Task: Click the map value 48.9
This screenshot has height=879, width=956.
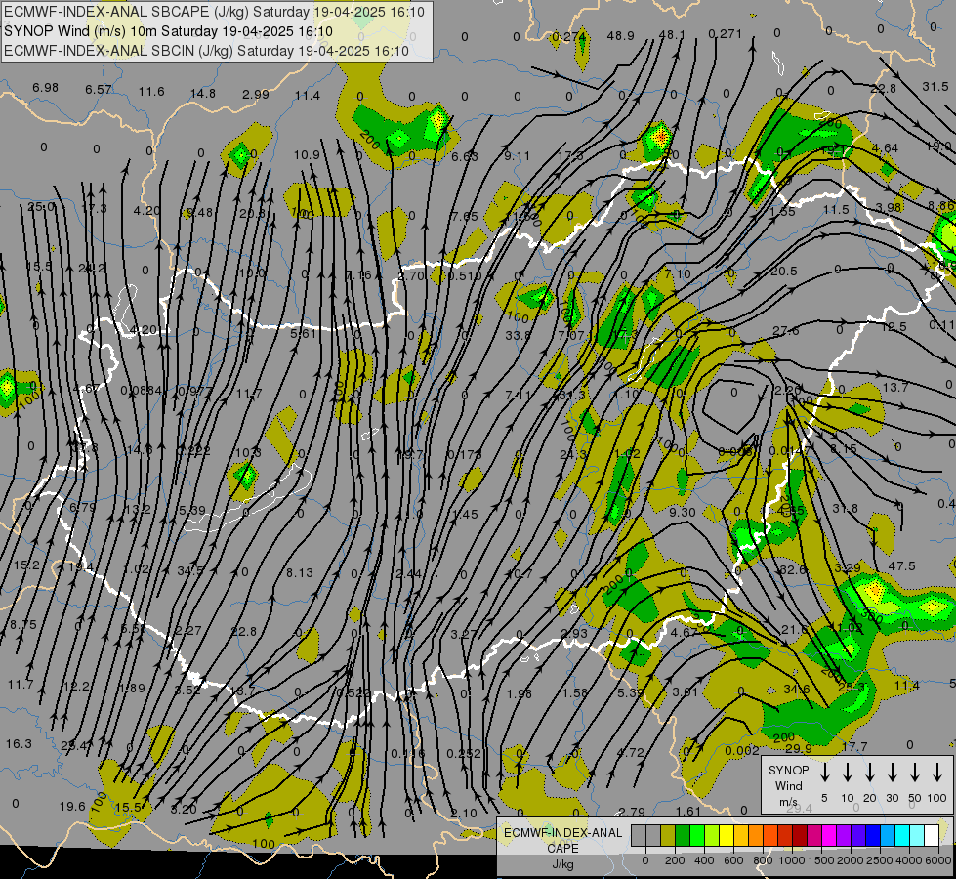Action: (x=621, y=36)
